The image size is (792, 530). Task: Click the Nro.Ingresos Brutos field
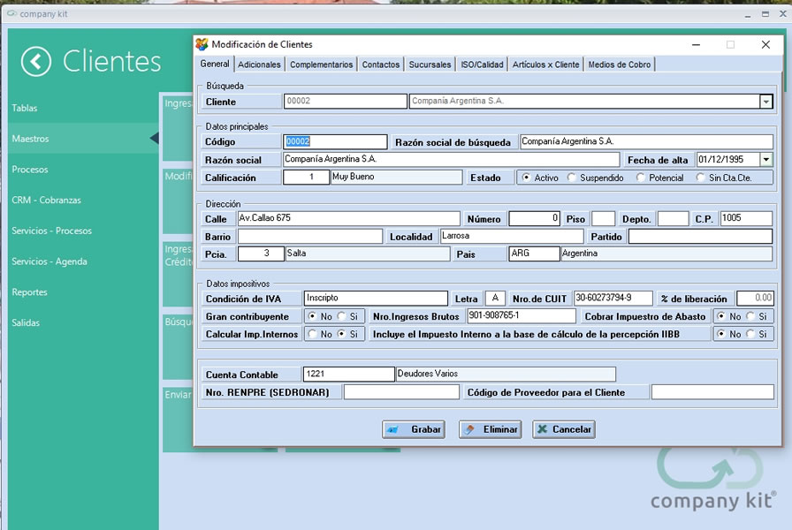(522, 316)
